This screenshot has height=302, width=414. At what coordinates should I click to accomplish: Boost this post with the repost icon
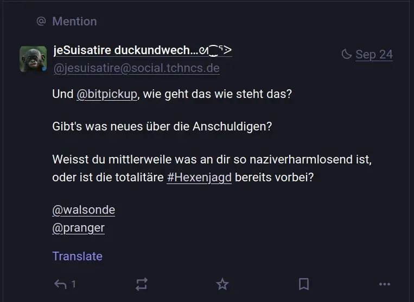pos(141,284)
